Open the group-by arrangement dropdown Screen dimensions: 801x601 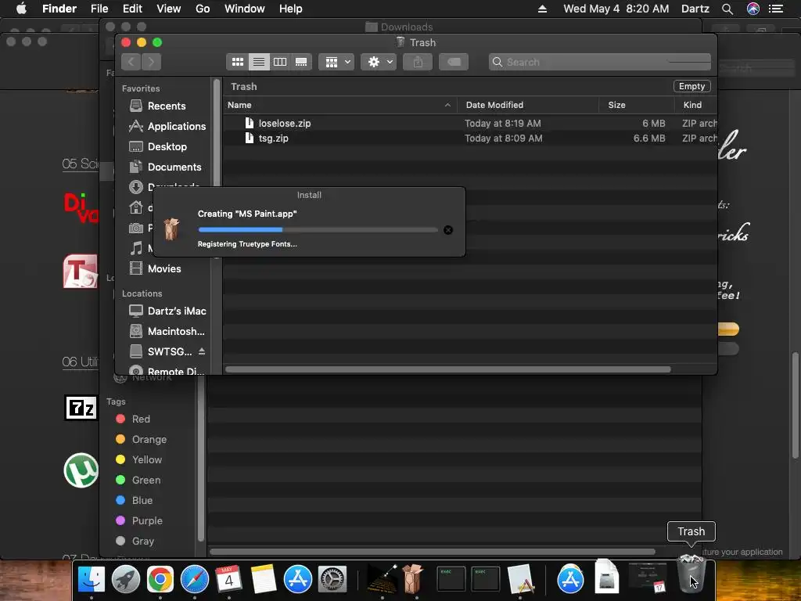point(336,62)
